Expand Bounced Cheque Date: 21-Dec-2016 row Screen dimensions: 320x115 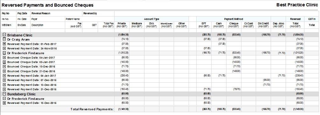click(x=4, y=71)
